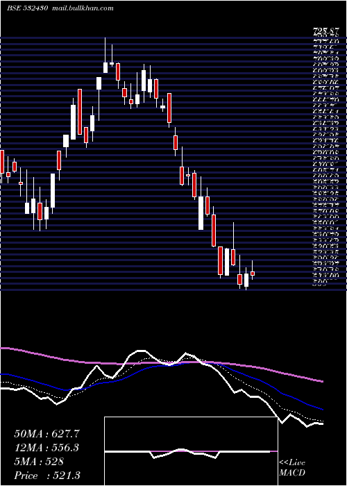The height and width of the screenshot is (486, 347).
Task: Click the 728.87 top price label
Action: click(x=325, y=31)
